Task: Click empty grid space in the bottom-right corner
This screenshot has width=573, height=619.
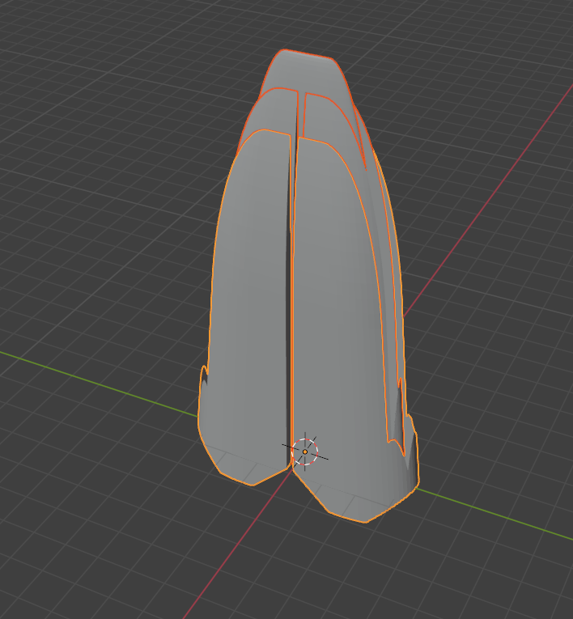Action: coord(518,583)
